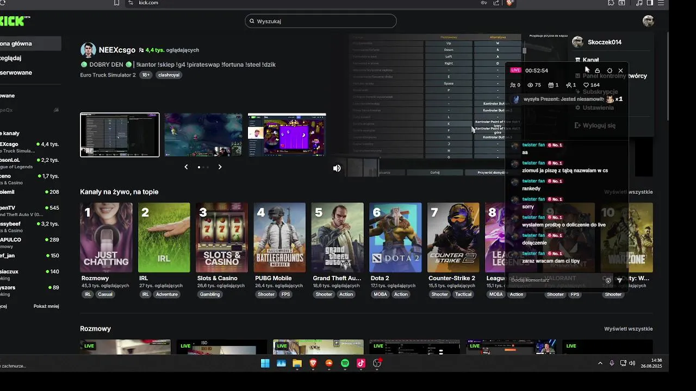Open OBS Studio from taskbar
This screenshot has width=696, height=391.
pyautogui.click(x=377, y=363)
